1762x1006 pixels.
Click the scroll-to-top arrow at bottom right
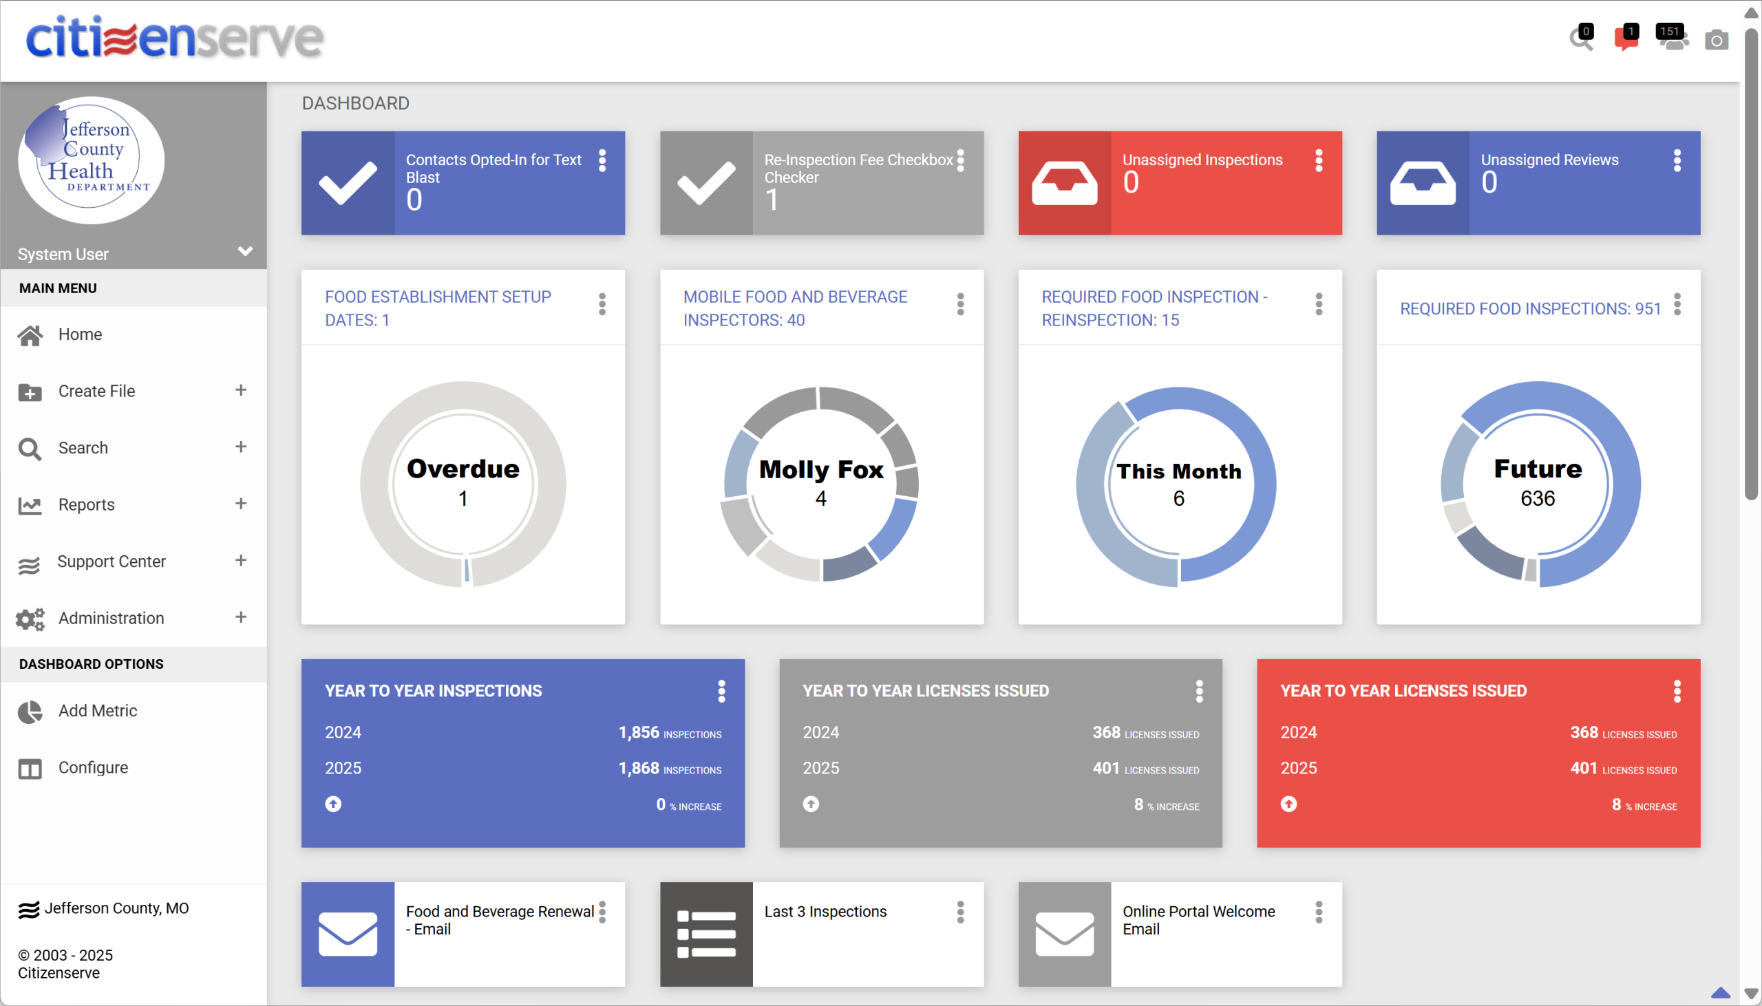click(1720, 993)
